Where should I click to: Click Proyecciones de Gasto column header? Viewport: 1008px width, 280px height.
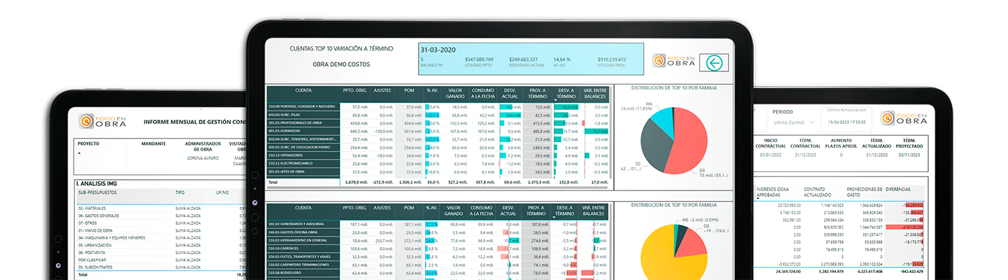pos(864,190)
